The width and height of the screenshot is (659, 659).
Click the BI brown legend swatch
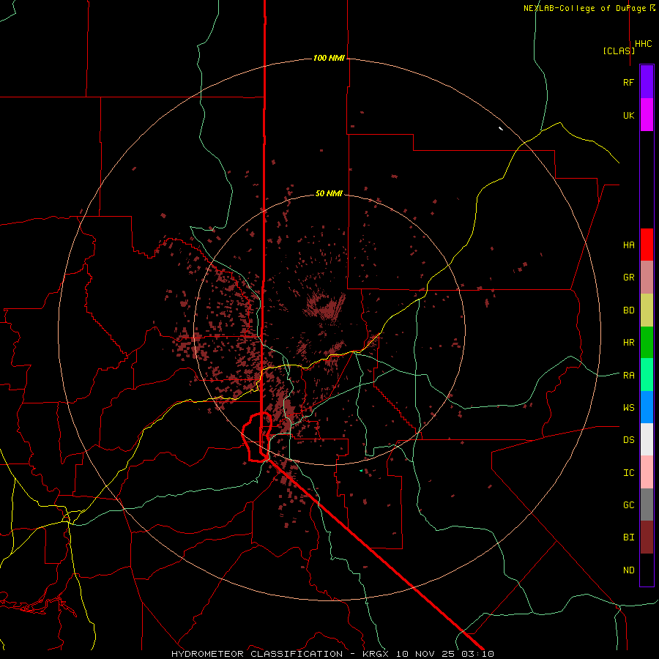pyautogui.click(x=647, y=537)
